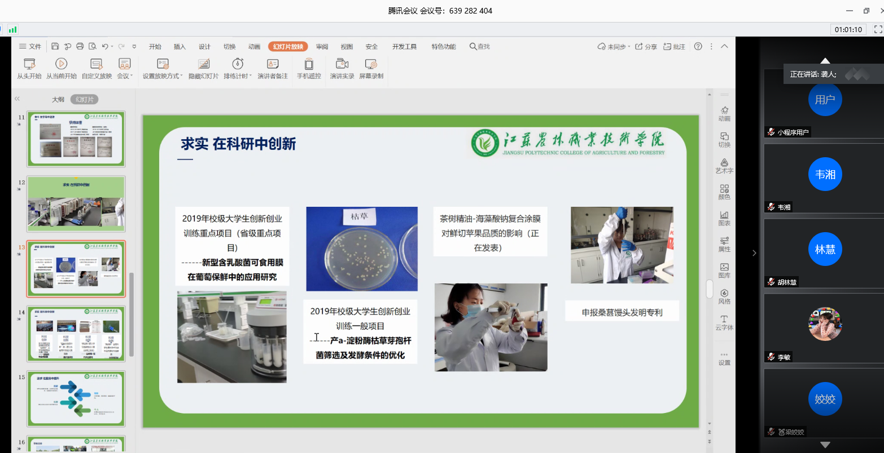Screen dimensions: 884x453
Task: Switch panel to 大纲 outline view
Action: (x=58, y=99)
